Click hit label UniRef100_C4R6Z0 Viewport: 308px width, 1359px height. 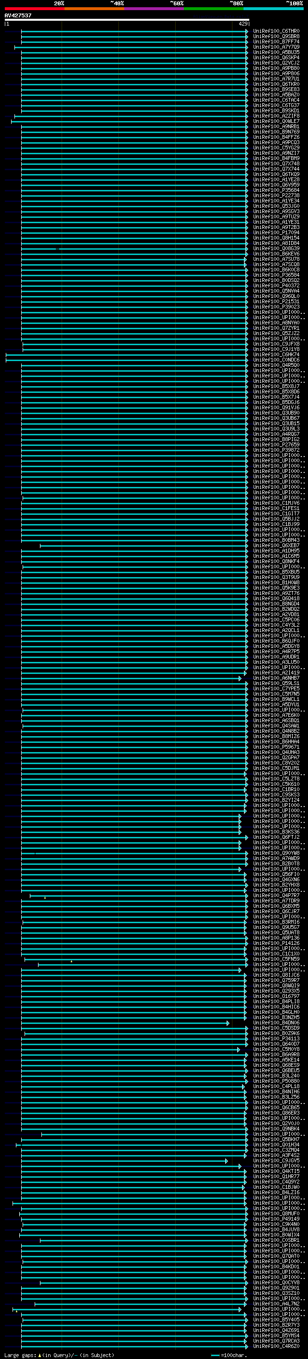pyautogui.click(x=276, y=1346)
